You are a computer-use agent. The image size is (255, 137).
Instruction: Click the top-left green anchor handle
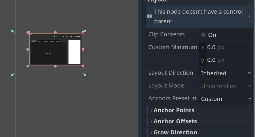pyautogui.click(x=13, y=31)
